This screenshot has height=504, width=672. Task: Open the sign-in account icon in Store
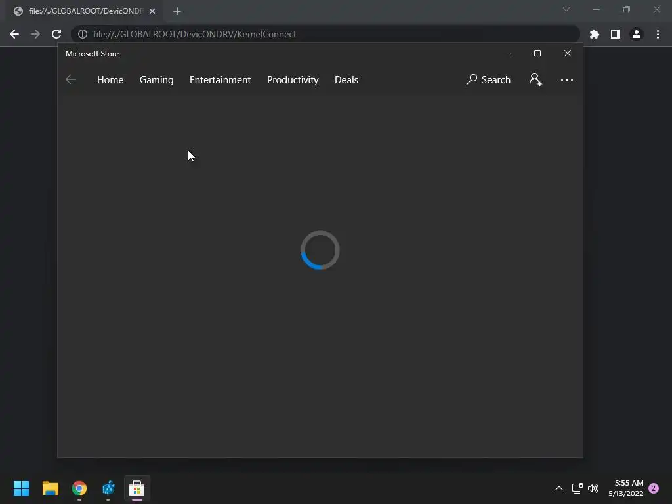pyautogui.click(x=535, y=79)
